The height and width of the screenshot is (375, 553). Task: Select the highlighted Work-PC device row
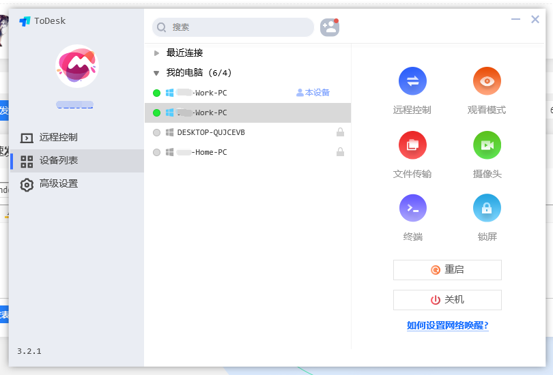(248, 112)
